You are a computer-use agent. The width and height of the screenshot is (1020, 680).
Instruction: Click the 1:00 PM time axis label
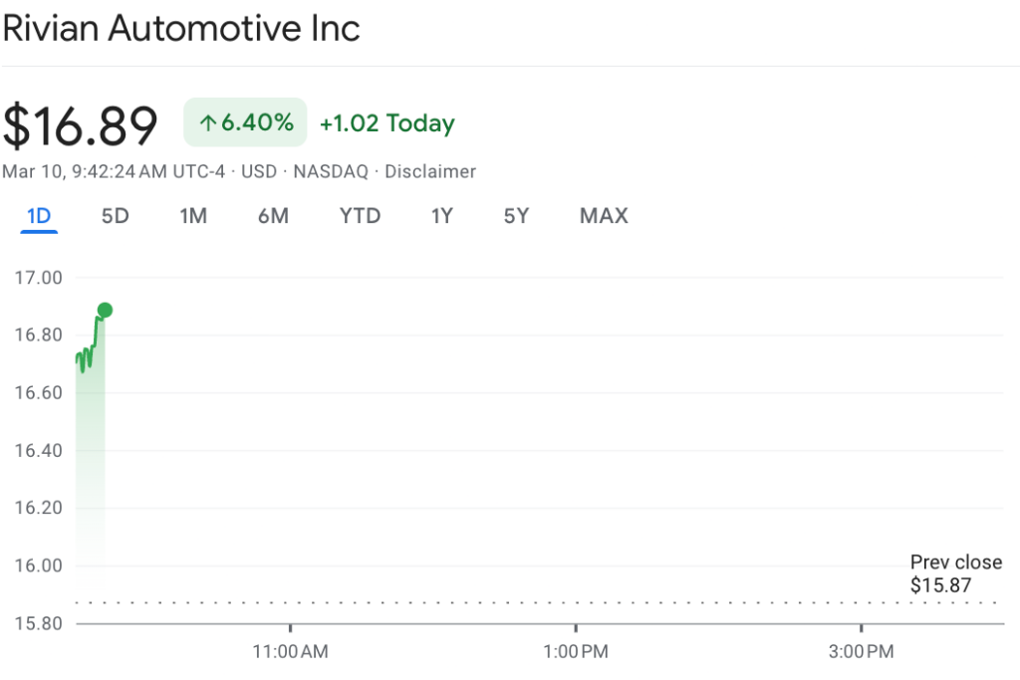click(576, 653)
